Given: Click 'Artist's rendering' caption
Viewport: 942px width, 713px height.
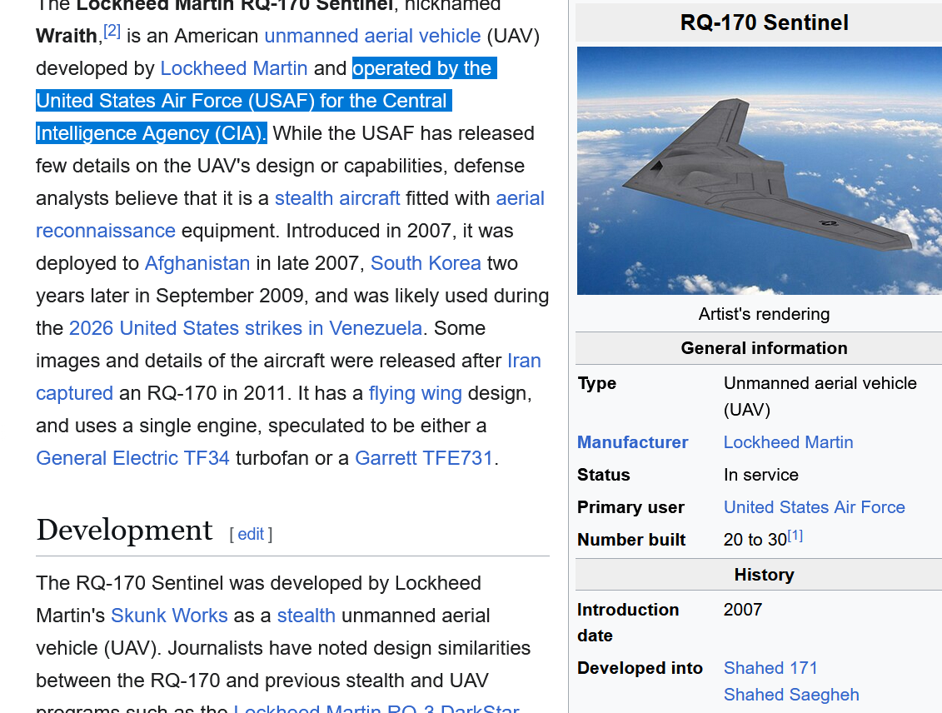Looking at the screenshot, I should pos(764,313).
